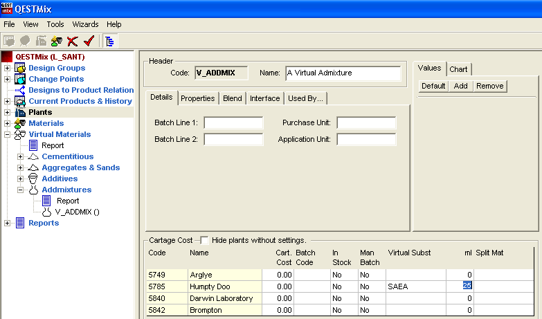Click the red checkmark toolbar icon

[88, 41]
